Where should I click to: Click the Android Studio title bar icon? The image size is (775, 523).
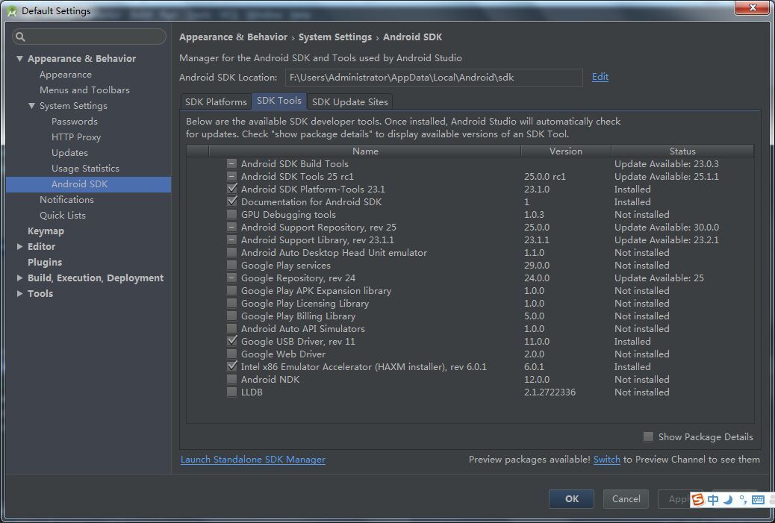(11, 11)
